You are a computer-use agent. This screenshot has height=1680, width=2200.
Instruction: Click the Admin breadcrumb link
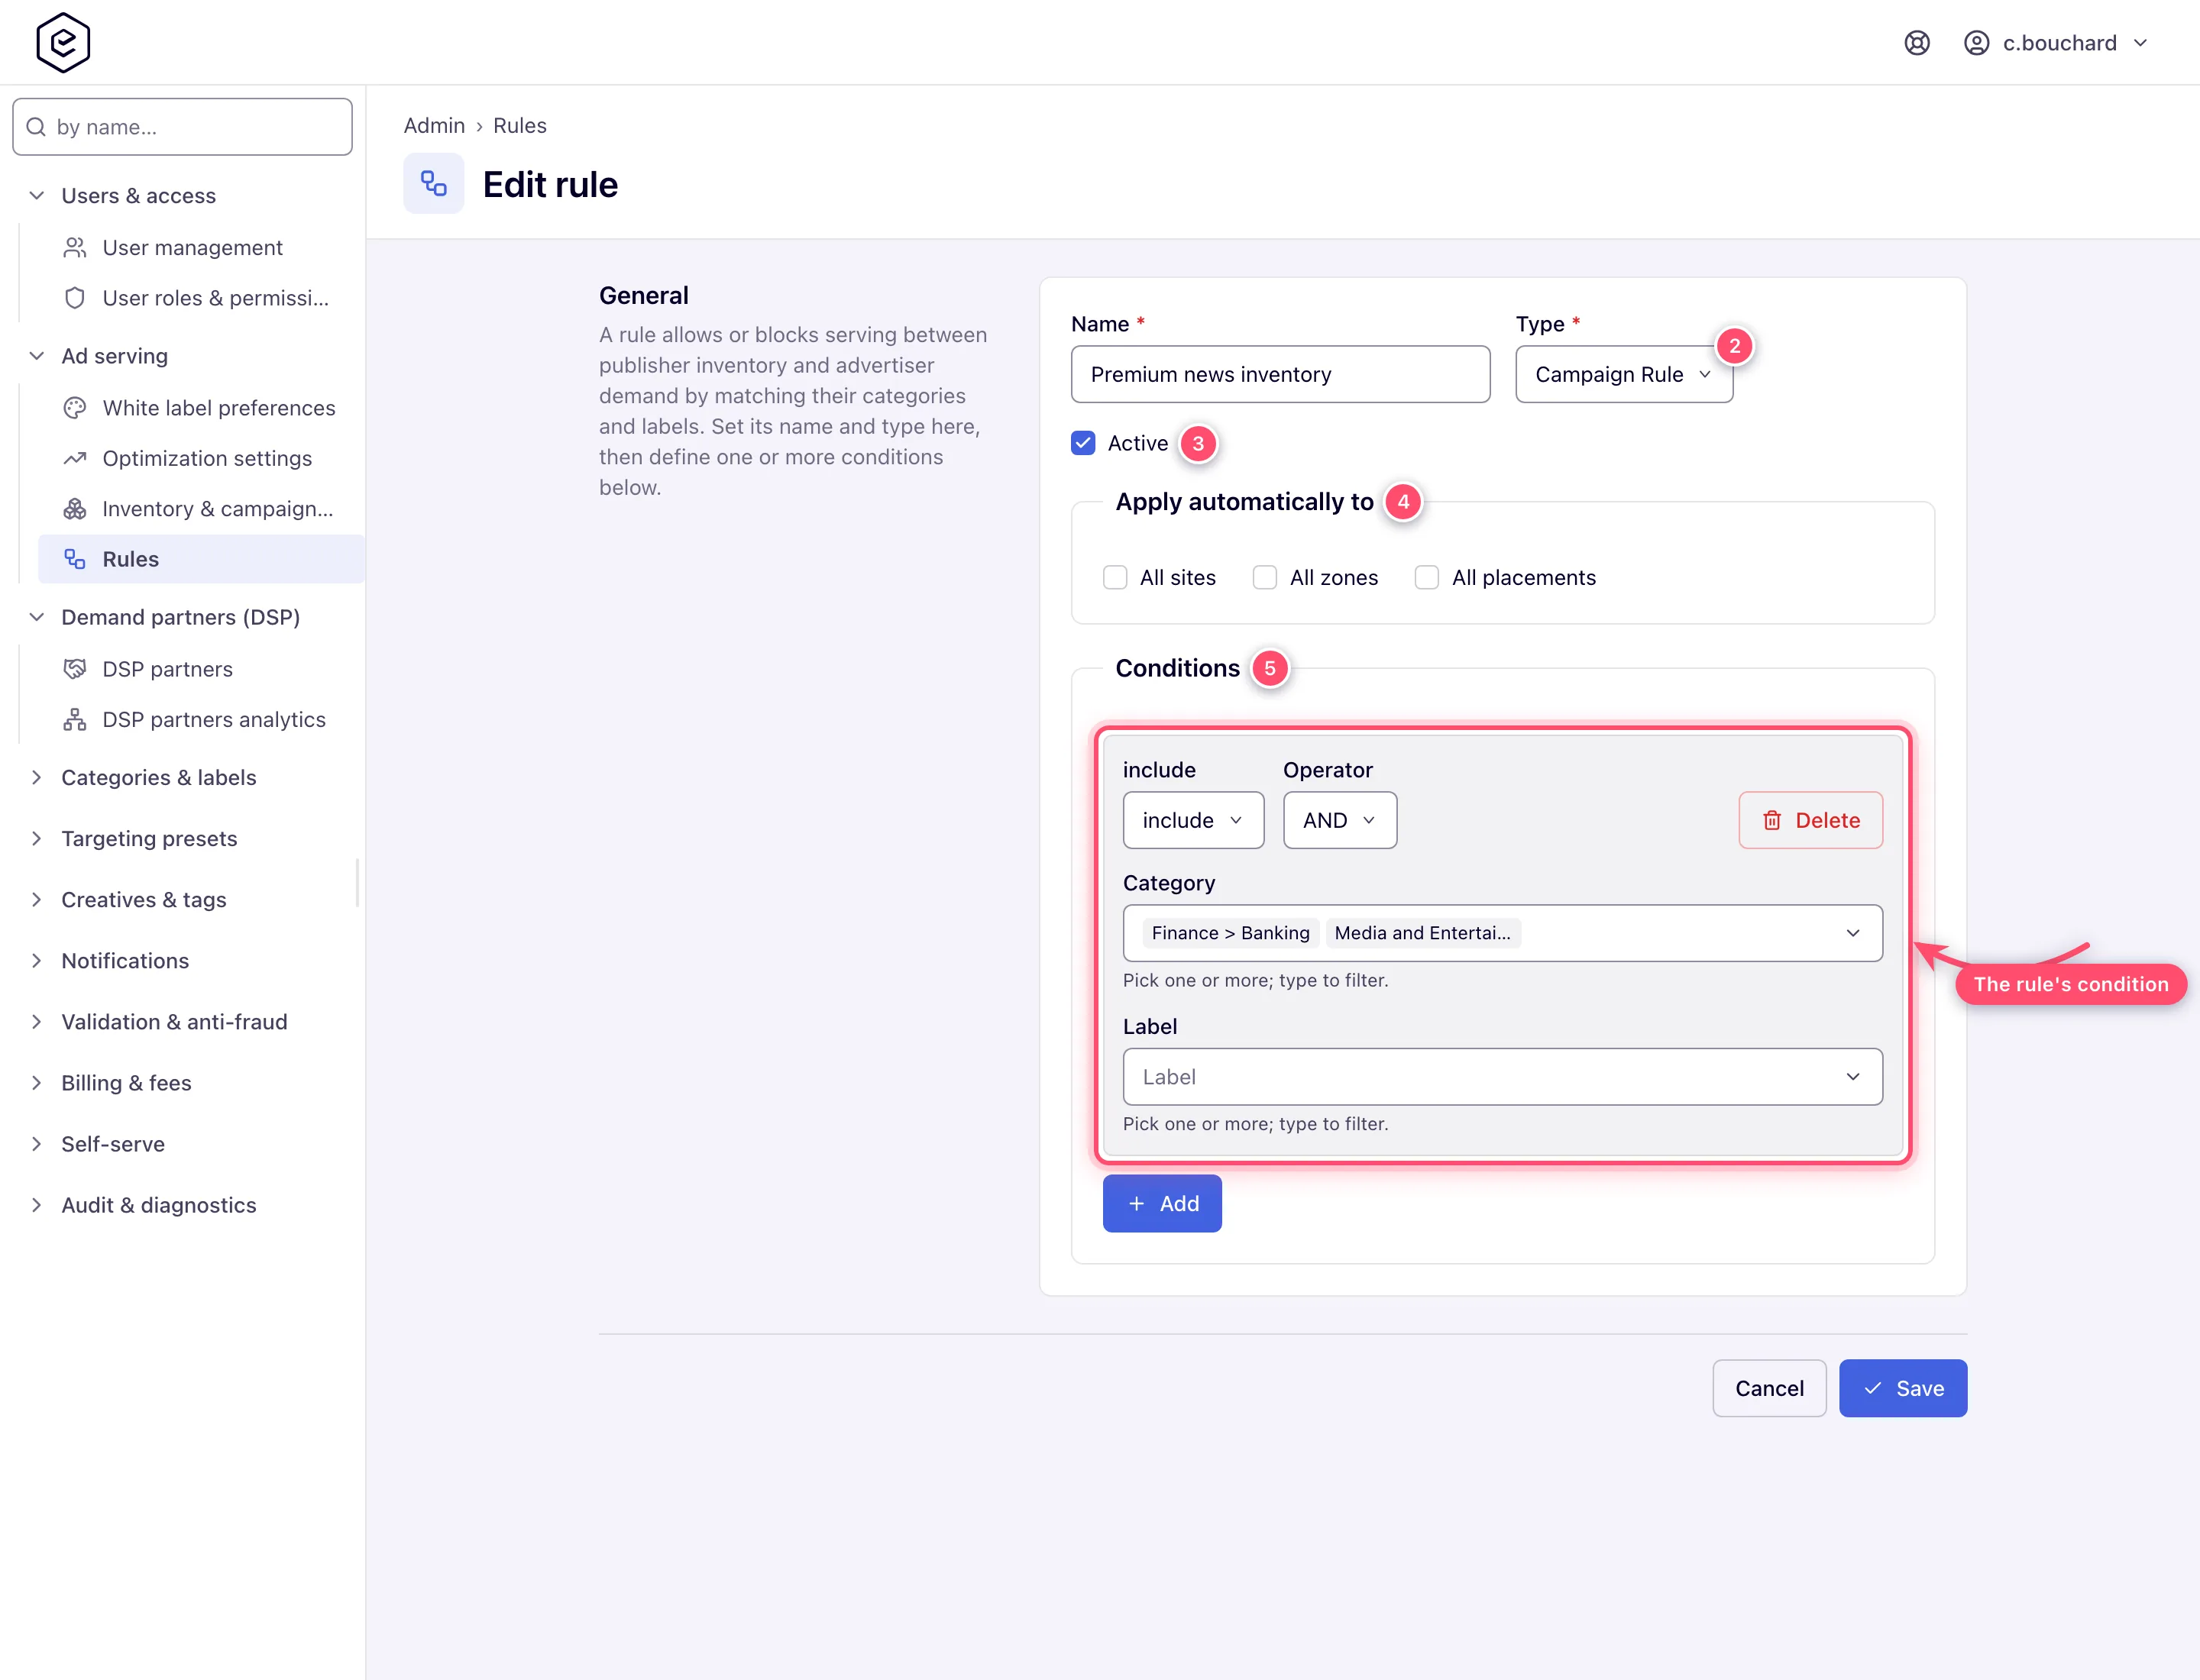tap(434, 126)
